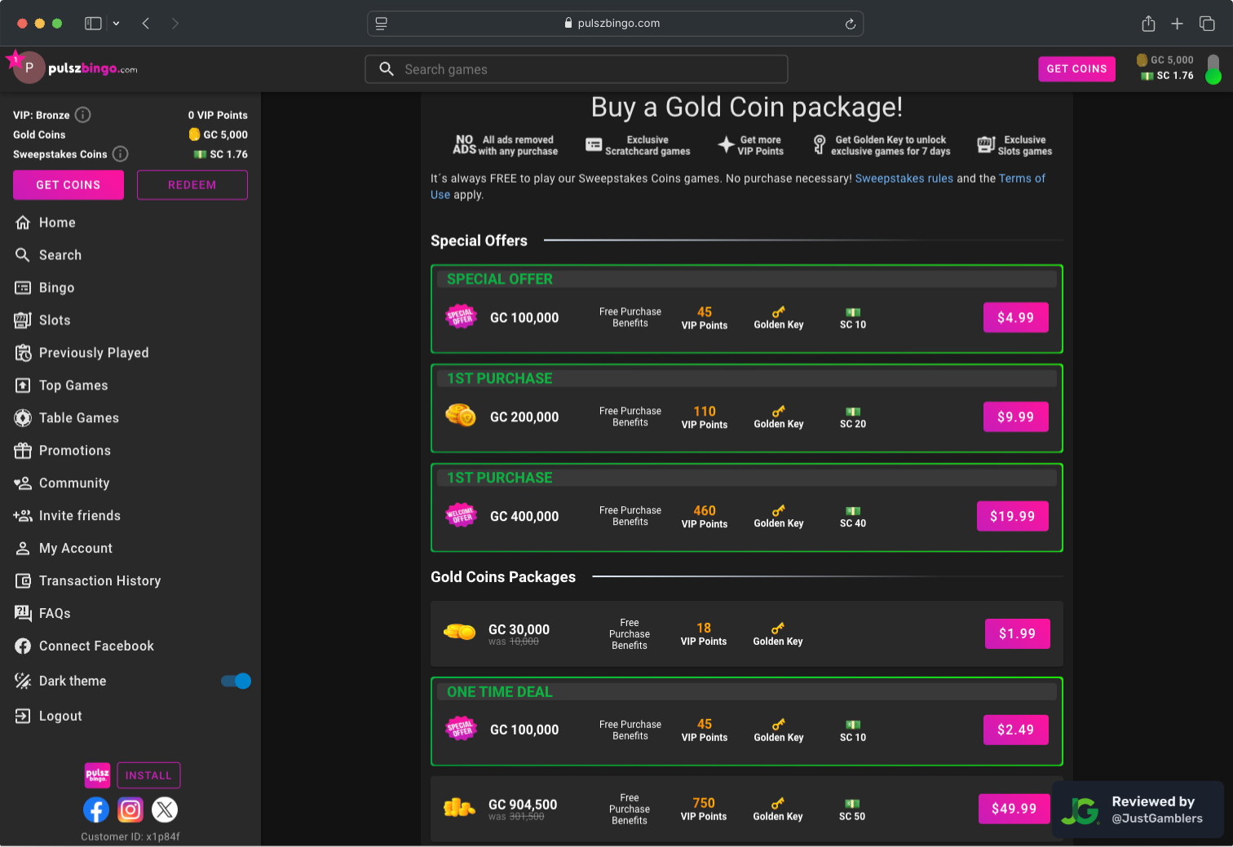Click Exclusive Scratchcard games benefit icon
The width and height of the screenshot is (1233, 847).
point(594,145)
